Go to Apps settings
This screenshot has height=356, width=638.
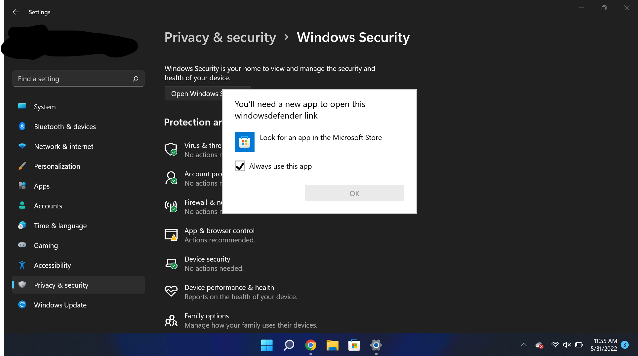point(78,186)
